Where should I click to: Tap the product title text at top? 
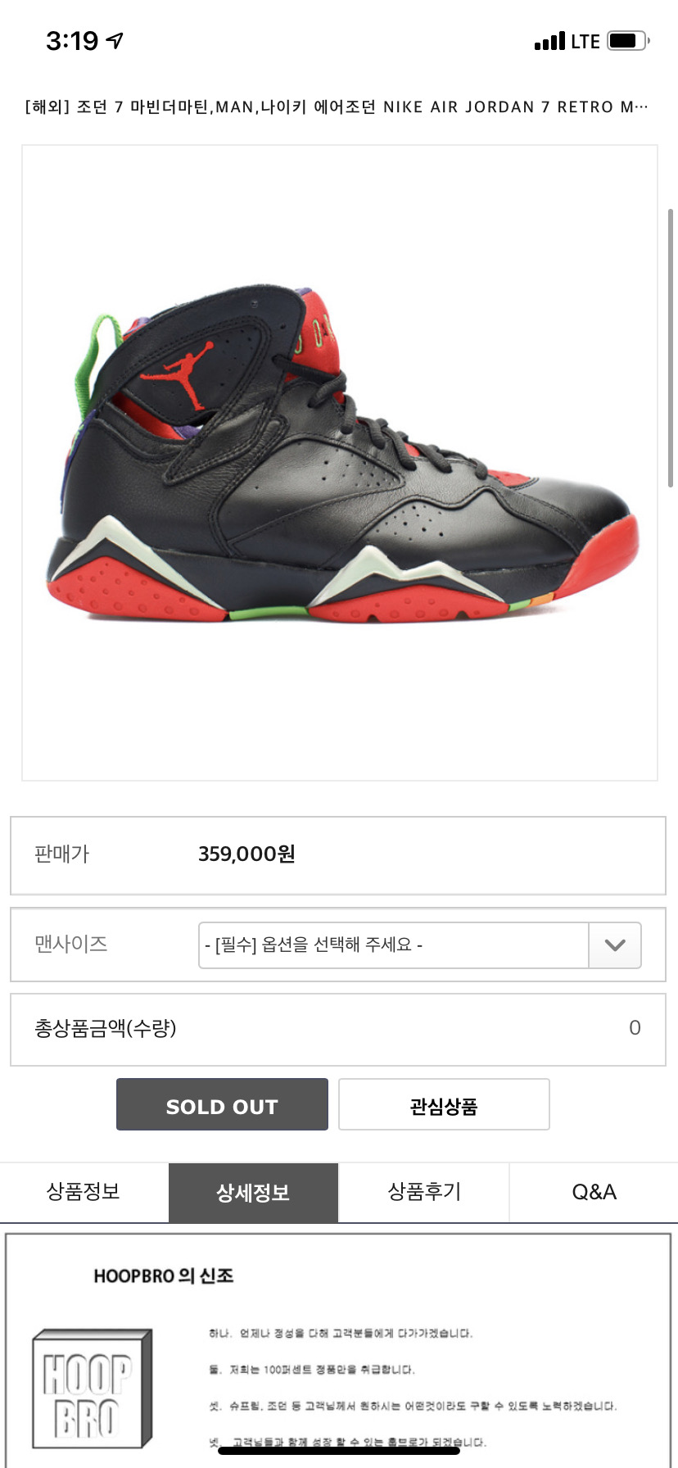pos(337,106)
